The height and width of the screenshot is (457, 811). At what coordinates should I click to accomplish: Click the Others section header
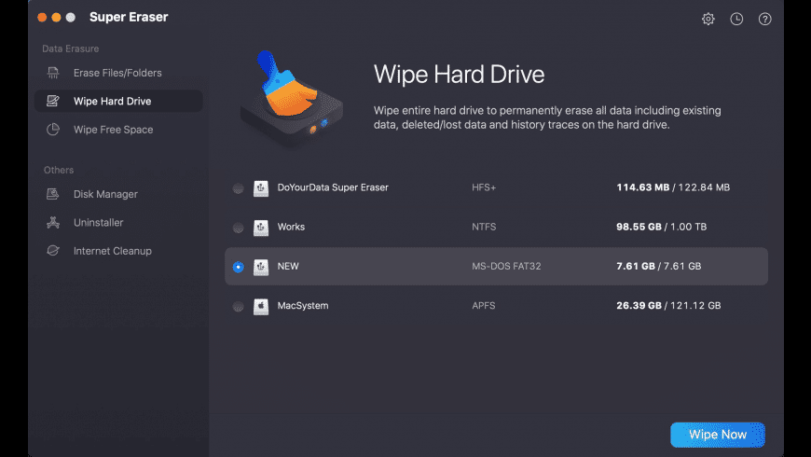coord(59,170)
